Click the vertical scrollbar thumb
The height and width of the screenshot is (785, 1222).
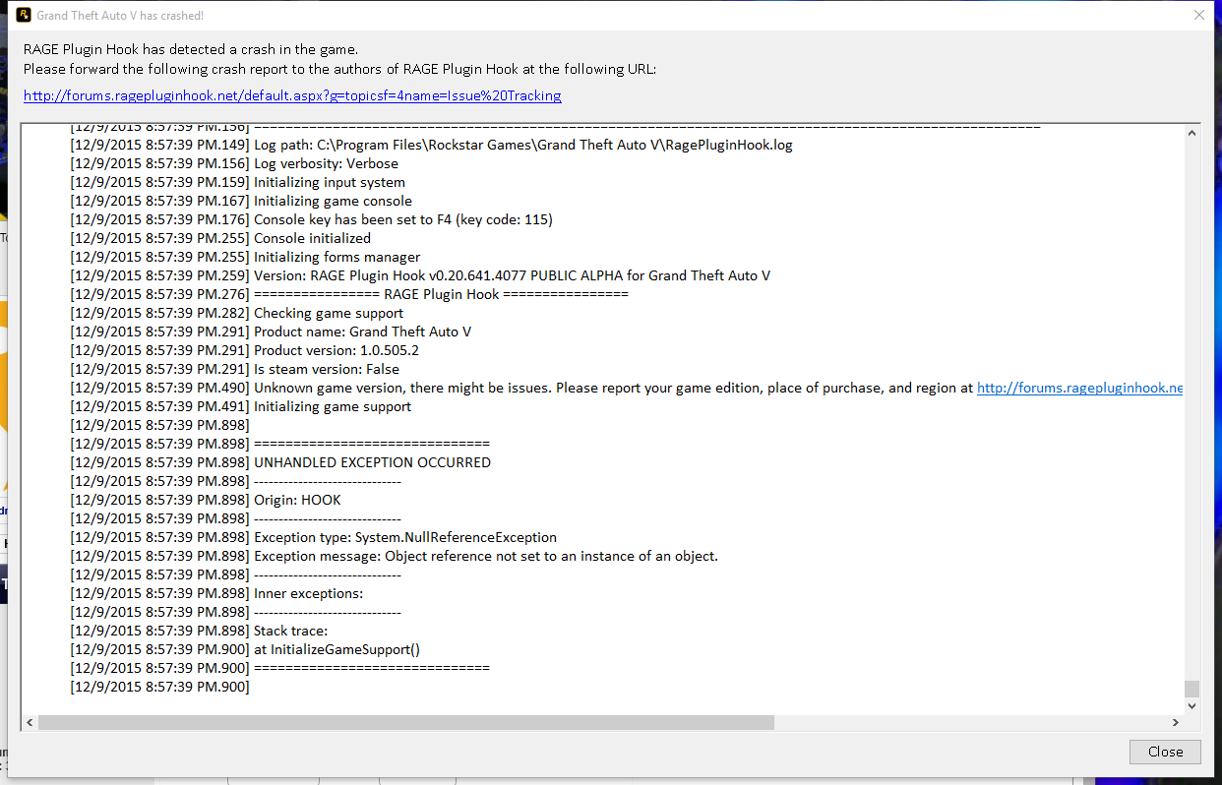tap(1191, 689)
